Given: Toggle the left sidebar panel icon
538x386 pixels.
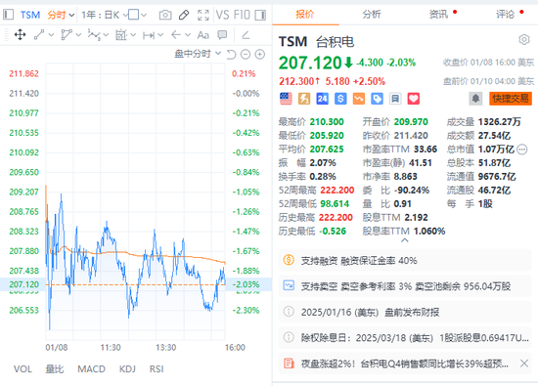Looking at the screenshot, I should click(8, 15).
